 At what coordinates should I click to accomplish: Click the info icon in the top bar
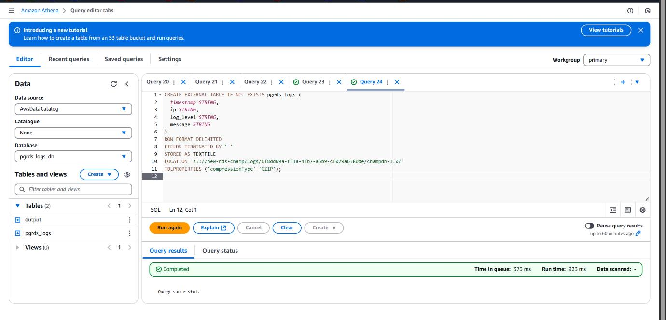[630, 11]
